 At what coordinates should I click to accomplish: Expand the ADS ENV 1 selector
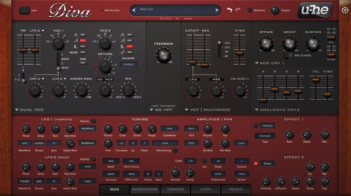269,63
